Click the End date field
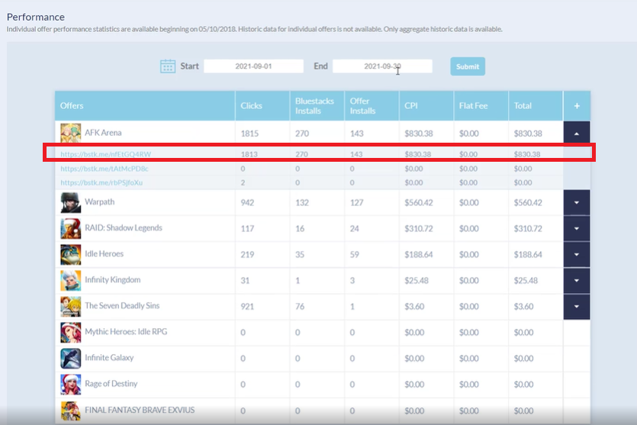 coord(382,66)
